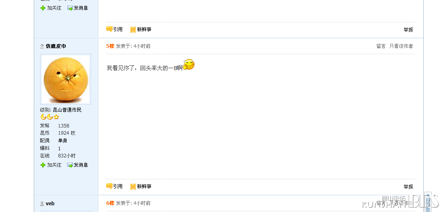Screen dimensions: 442x212
Task: Open the 仿鹿皮巾 username link
Action: point(56,46)
